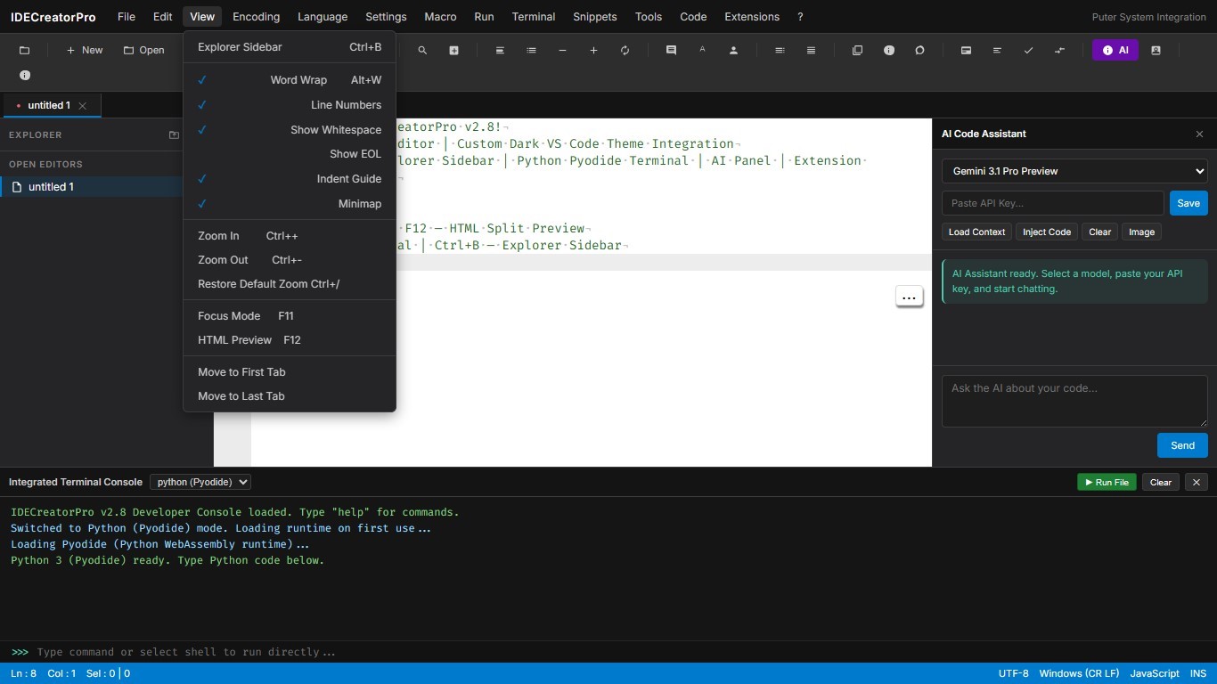
Task: Click the account box icon after AI button
Action: (1156, 50)
